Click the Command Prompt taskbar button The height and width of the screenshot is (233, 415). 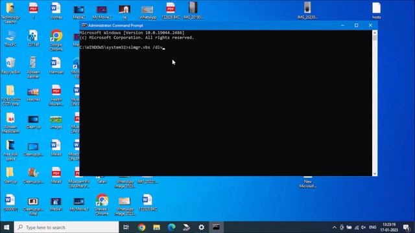[216, 227]
